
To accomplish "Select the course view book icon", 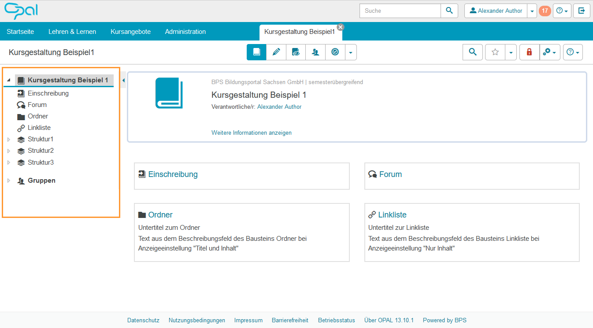I will pos(256,52).
